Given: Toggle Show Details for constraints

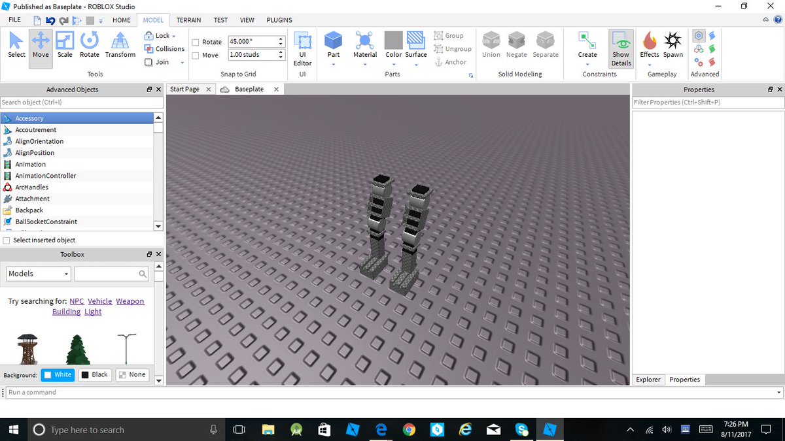Looking at the screenshot, I should coord(621,49).
